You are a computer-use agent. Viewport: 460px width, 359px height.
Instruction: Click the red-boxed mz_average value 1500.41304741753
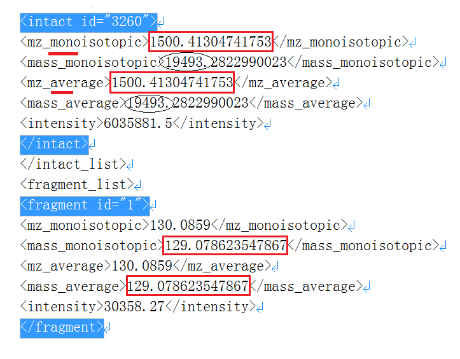coord(172,83)
